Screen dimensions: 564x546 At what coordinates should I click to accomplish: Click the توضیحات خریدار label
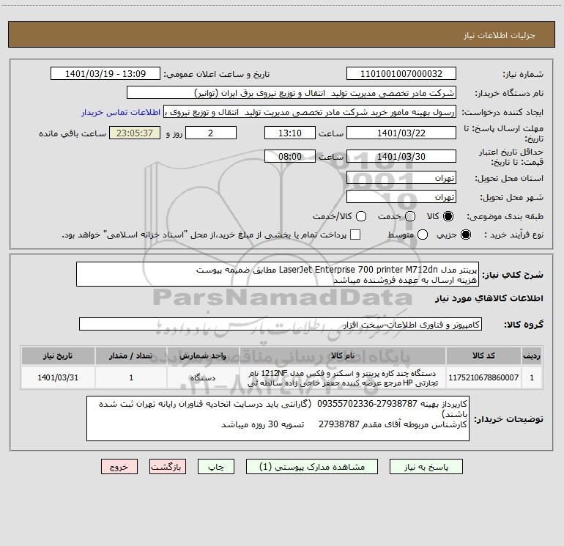coord(508,419)
